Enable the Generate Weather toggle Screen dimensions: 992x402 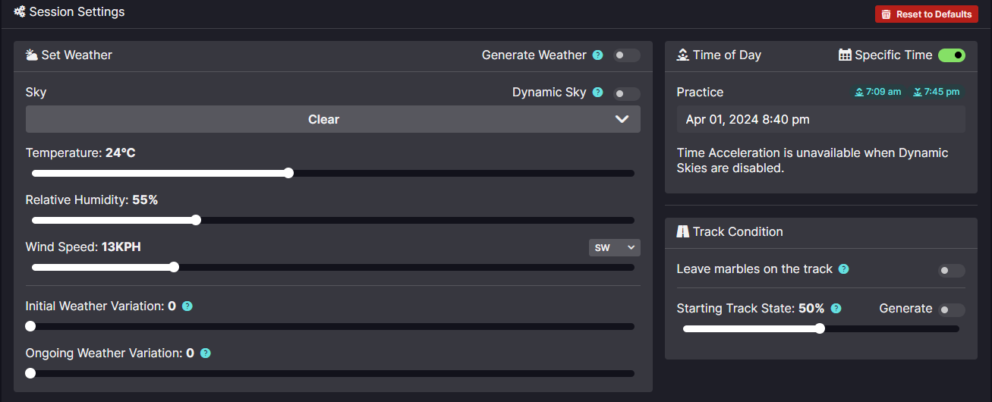(x=627, y=55)
